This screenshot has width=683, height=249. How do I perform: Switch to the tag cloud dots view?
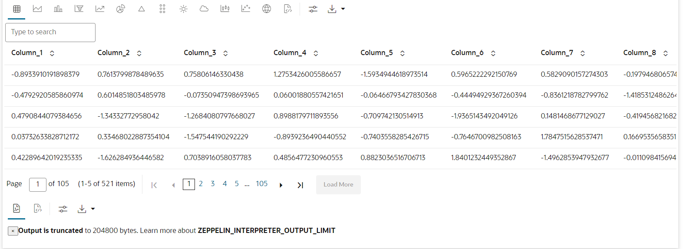(162, 9)
